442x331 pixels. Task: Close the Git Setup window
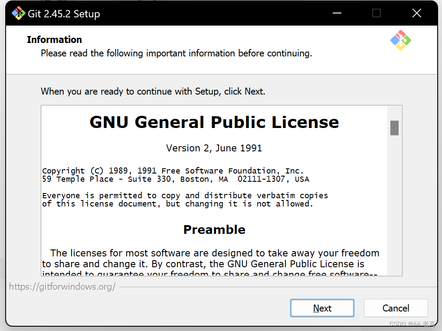[417, 13]
